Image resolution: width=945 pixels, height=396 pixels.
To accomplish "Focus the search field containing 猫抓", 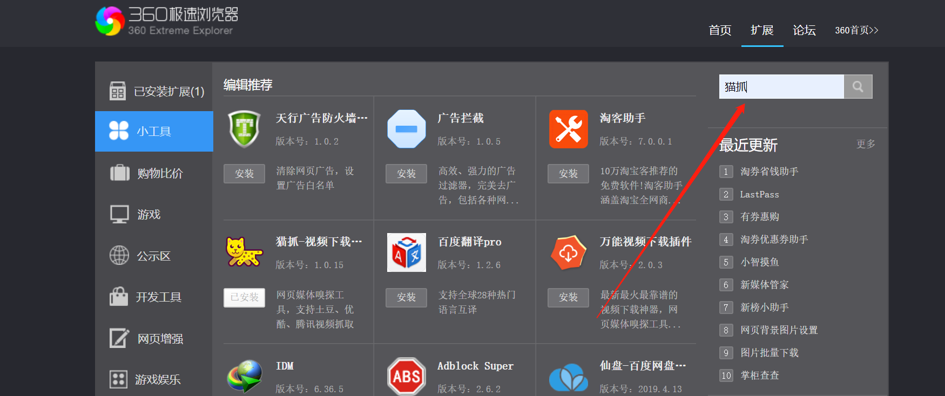I will tap(781, 86).
